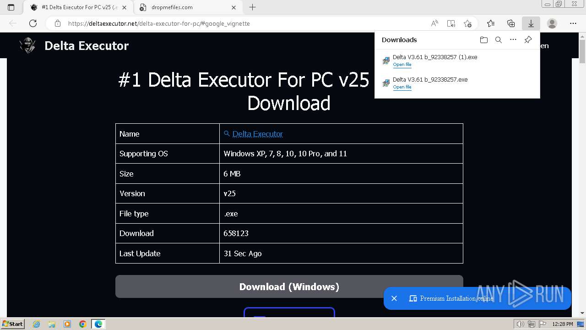Click the '31 Sec Ago' cell
586x330 pixels.
(341, 253)
